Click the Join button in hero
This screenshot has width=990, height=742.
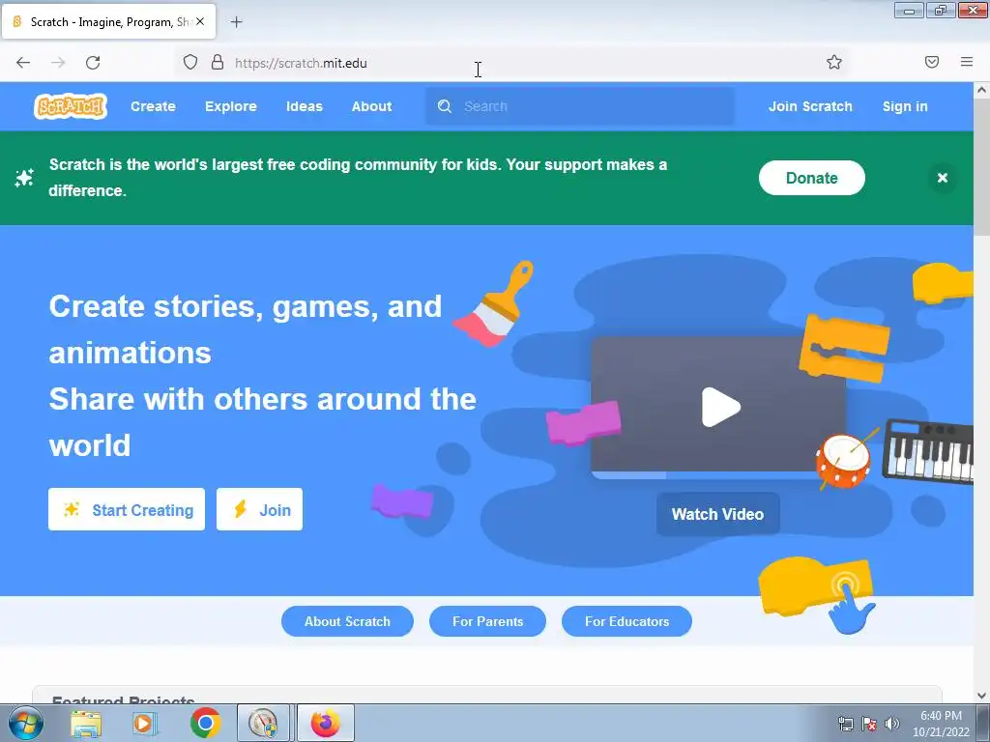coord(259,509)
